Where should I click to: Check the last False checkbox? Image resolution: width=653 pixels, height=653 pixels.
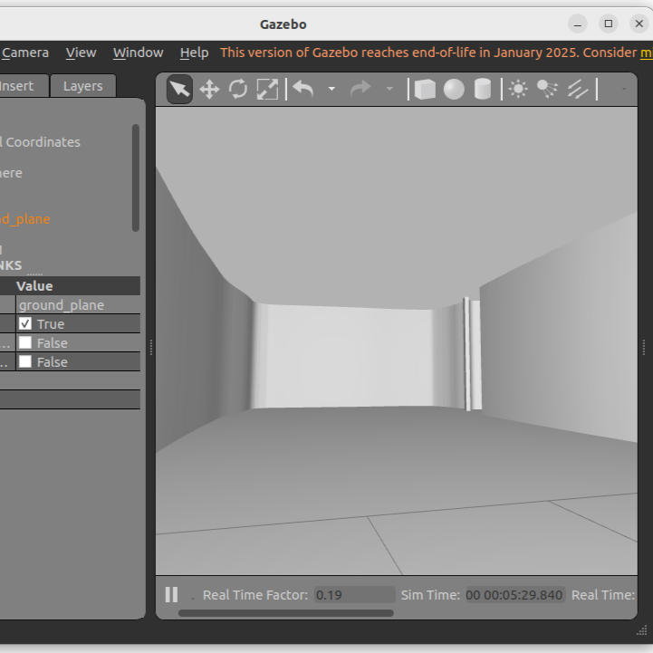point(25,362)
